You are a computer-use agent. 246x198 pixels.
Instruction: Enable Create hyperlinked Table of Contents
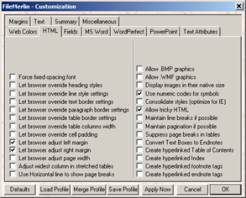(139, 150)
